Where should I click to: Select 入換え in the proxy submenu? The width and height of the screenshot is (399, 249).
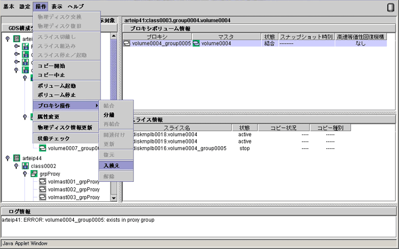click(x=111, y=165)
